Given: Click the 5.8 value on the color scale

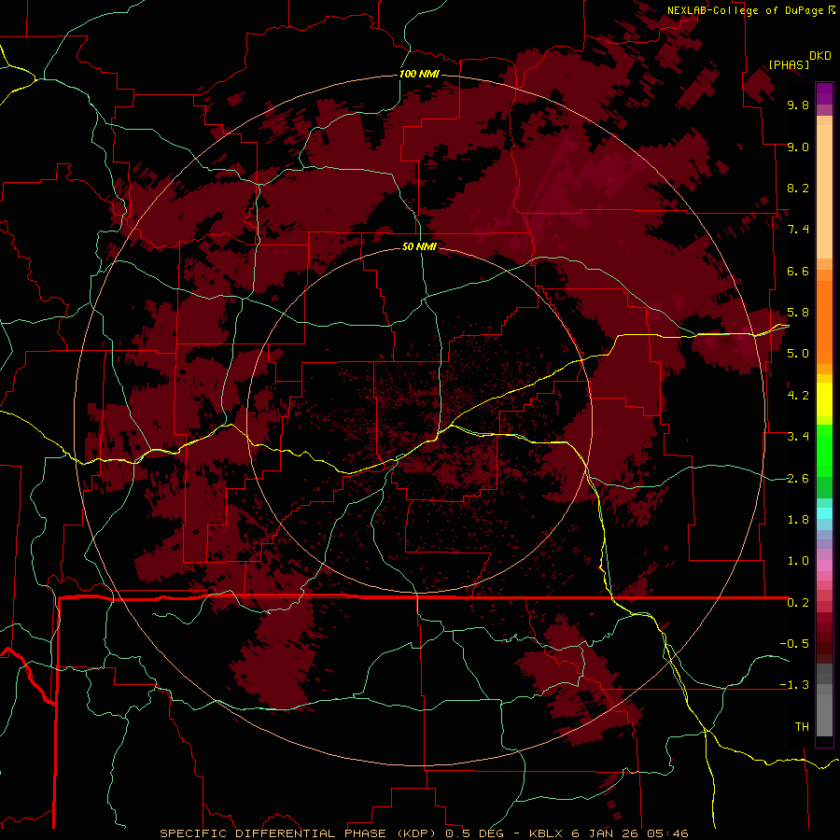Looking at the screenshot, I should coord(798,313).
